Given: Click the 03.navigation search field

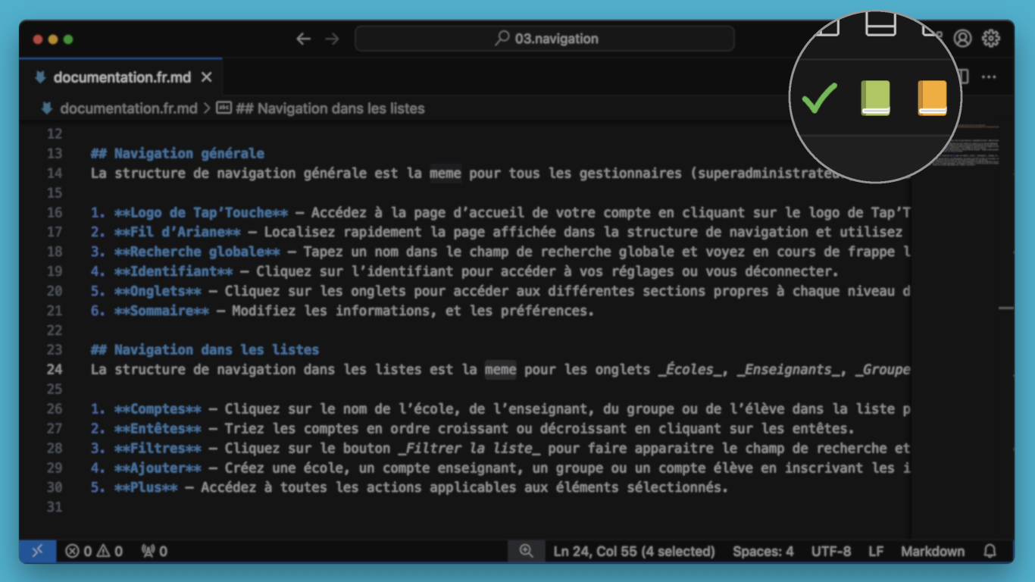Looking at the screenshot, I should coord(544,39).
